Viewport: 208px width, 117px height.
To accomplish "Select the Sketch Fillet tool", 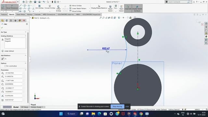I will (29, 11).
